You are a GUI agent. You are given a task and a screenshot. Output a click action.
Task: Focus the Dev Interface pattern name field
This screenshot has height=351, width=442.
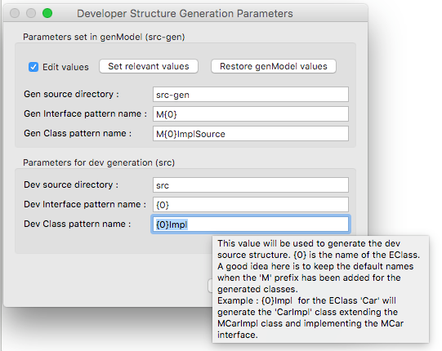[x=251, y=205]
